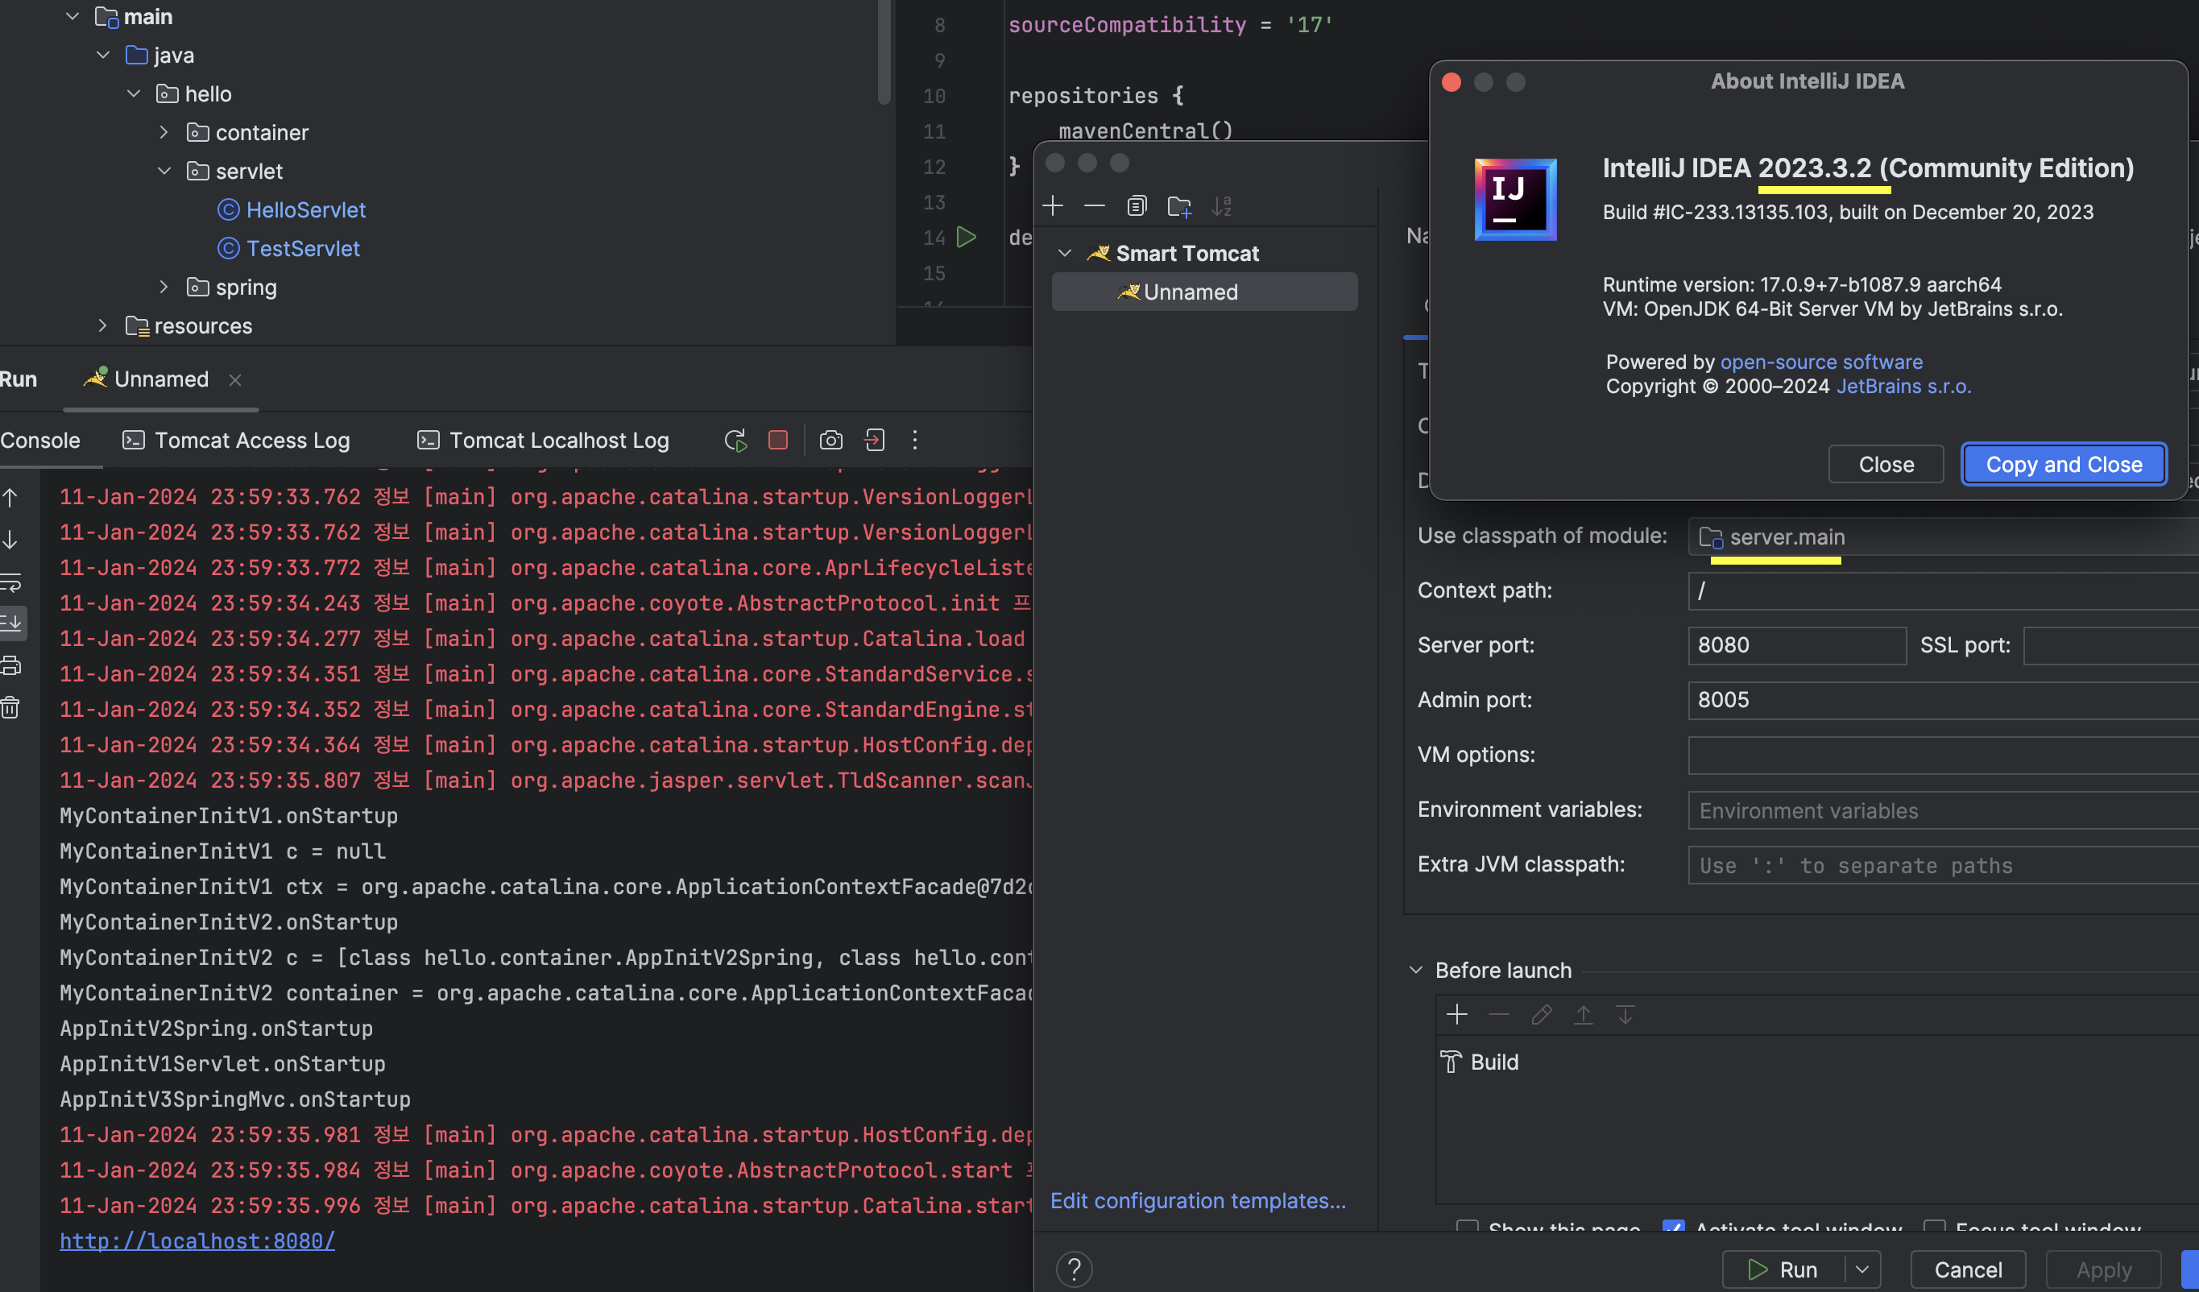The width and height of the screenshot is (2199, 1292).
Task: Open Edit configuration templates link
Action: tap(1198, 1201)
